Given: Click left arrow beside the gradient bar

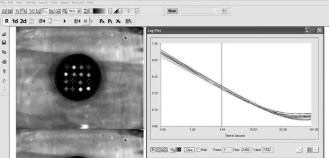Looking at the screenshot, I should (91, 11).
